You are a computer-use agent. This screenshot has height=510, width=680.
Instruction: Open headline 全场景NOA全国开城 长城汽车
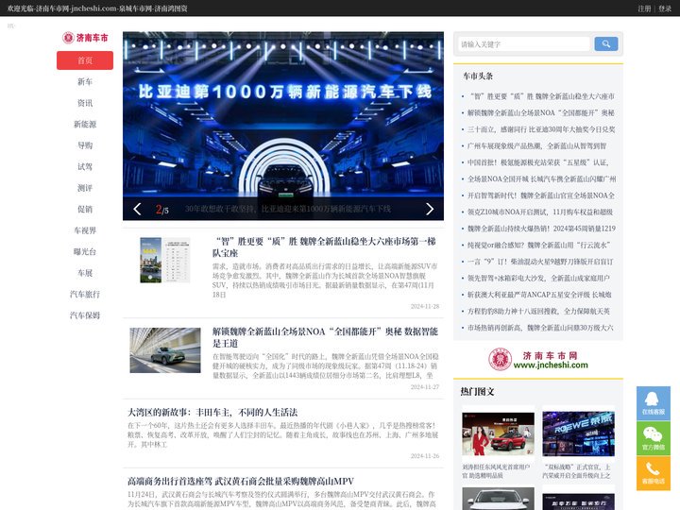(542, 178)
